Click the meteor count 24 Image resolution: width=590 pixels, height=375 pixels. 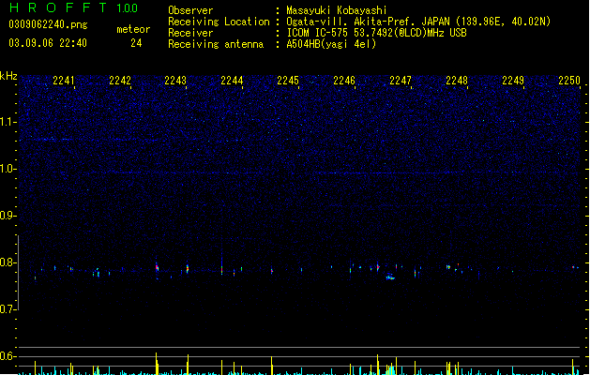(136, 43)
